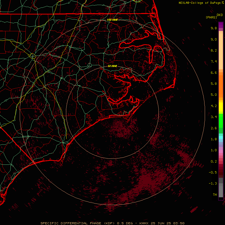Click the 50 NMI range ring label

112,66
